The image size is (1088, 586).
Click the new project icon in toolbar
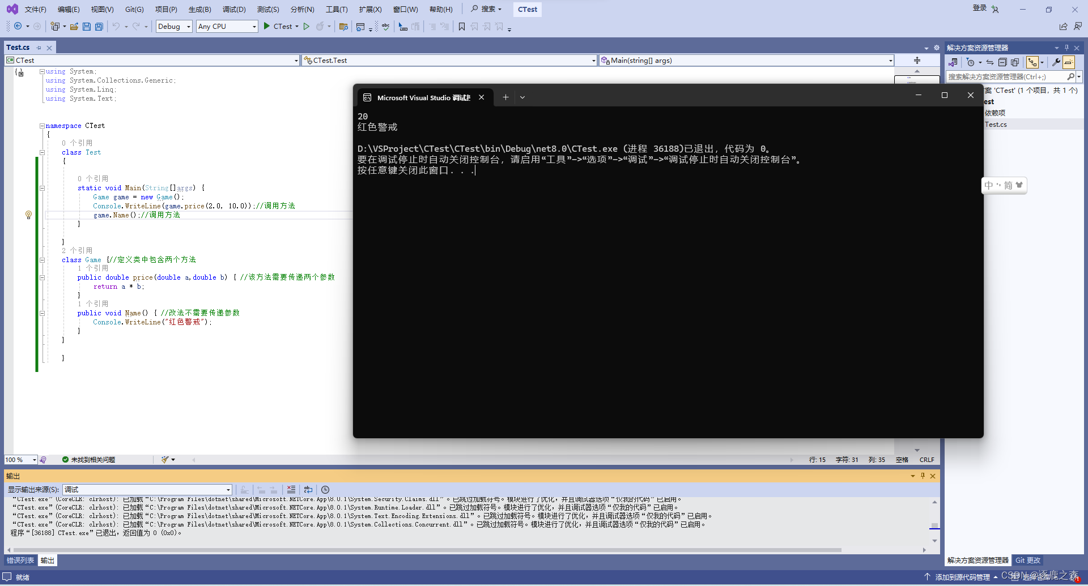[x=55, y=26]
